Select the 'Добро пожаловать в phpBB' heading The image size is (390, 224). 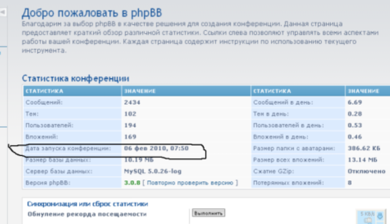pos(92,13)
